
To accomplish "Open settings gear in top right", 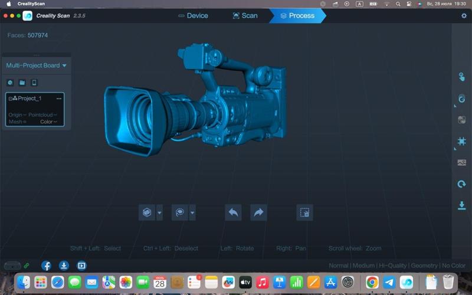I will 464,16.
